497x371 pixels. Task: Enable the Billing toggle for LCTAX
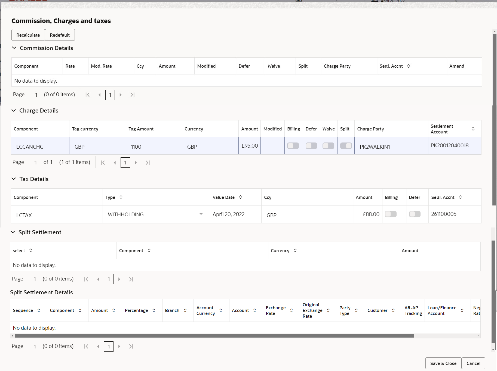pos(391,214)
